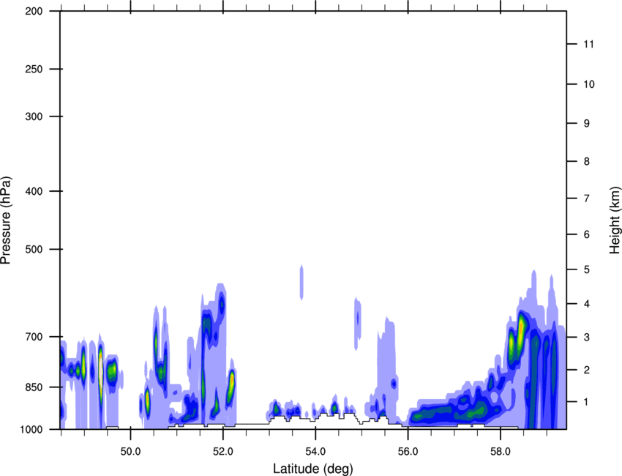Click the 54.0 latitude tick label
Viewport: 622px width, 476px height.
tap(316, 452)
